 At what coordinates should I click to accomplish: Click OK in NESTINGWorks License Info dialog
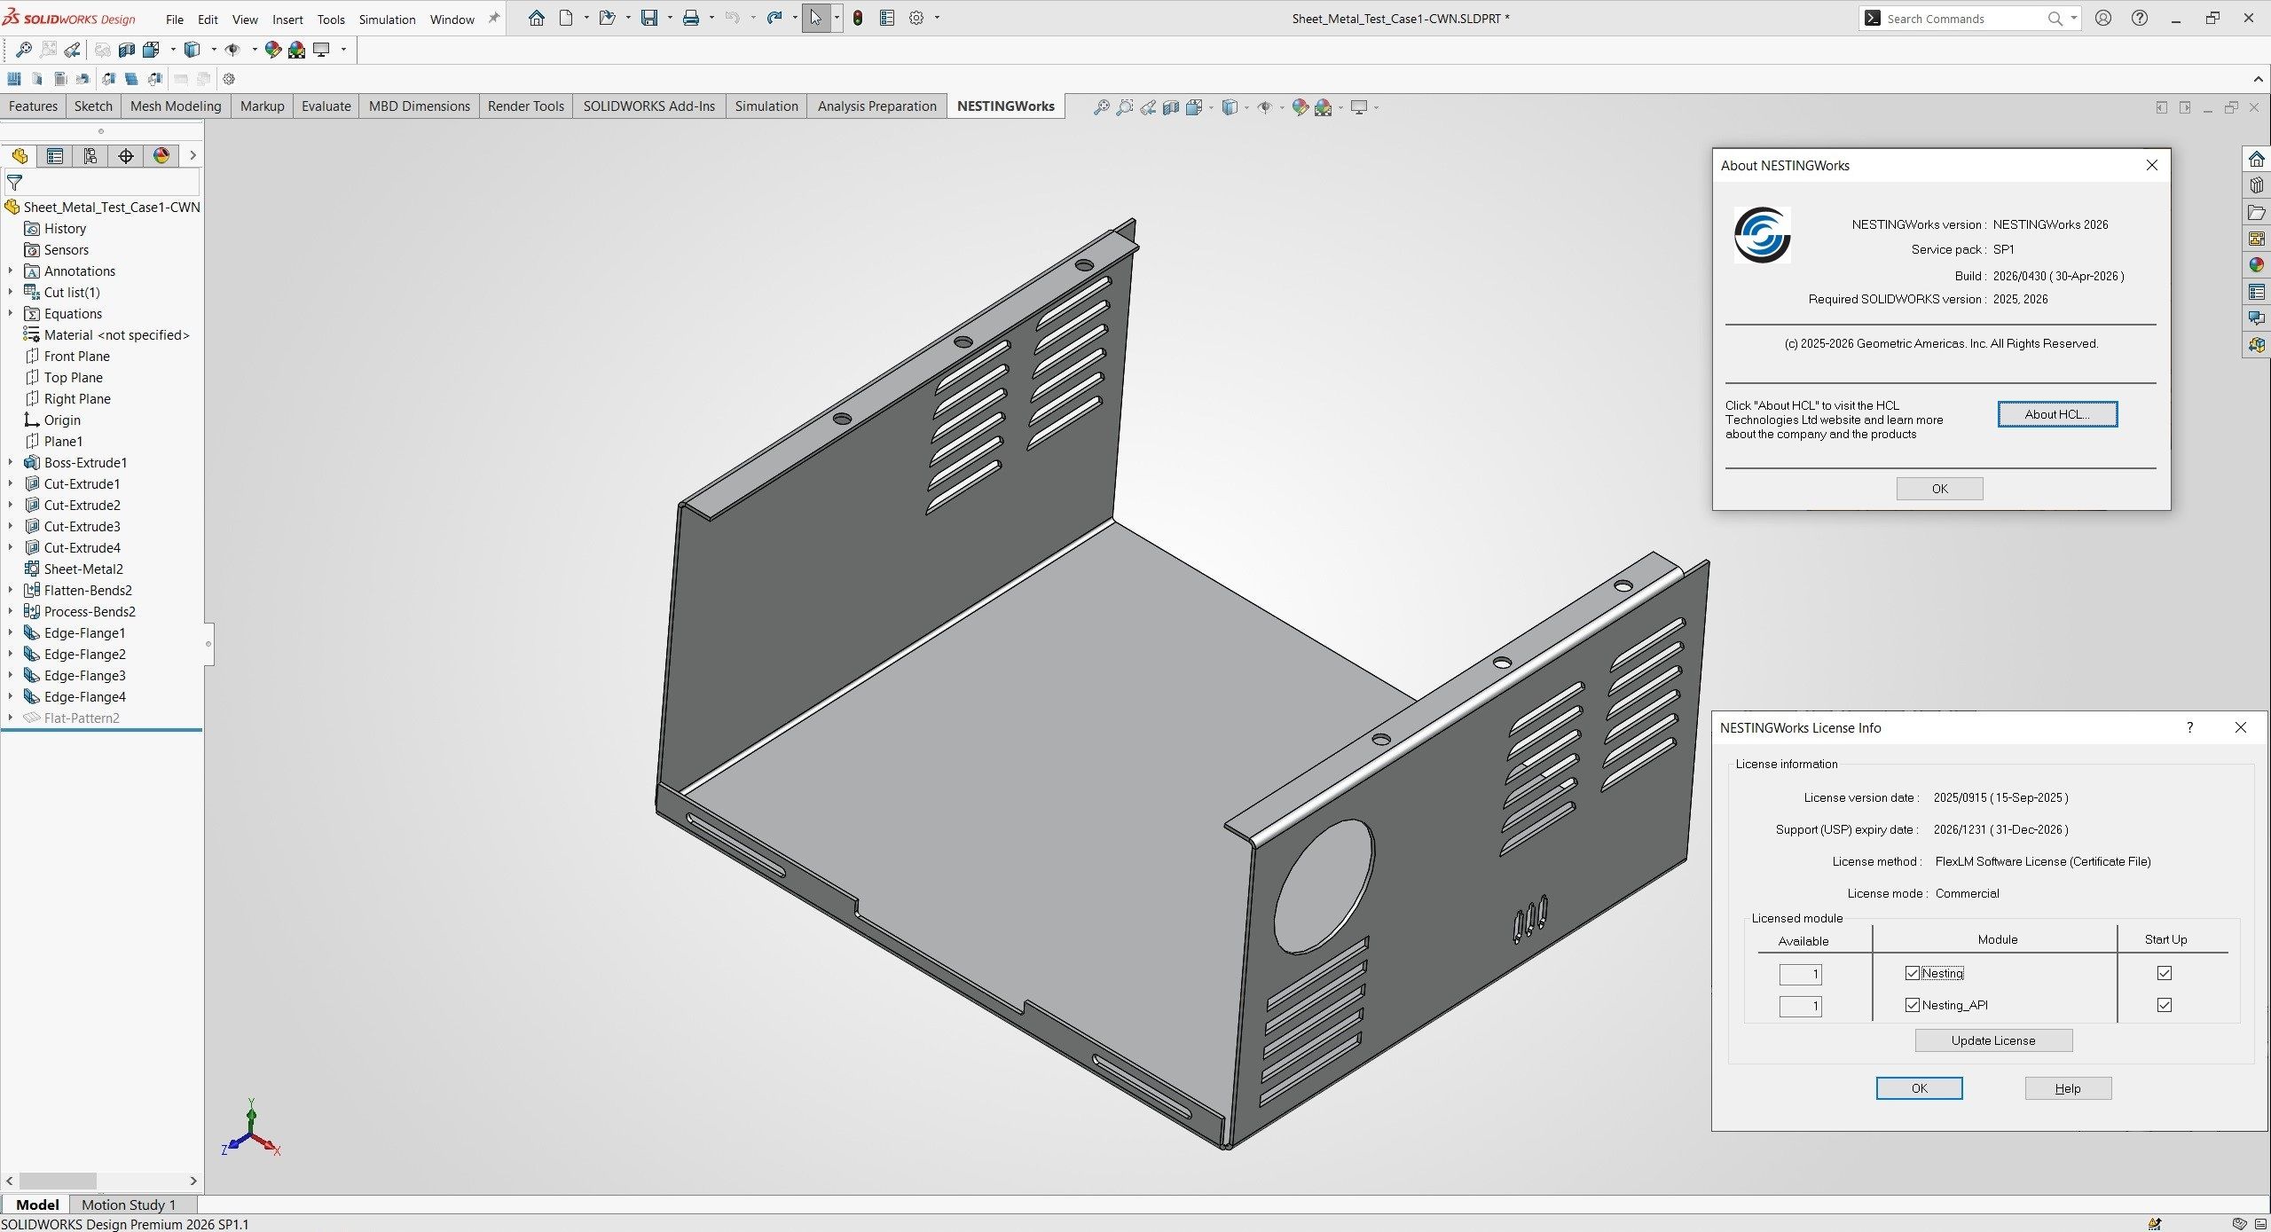(x=1919, y=1088)
